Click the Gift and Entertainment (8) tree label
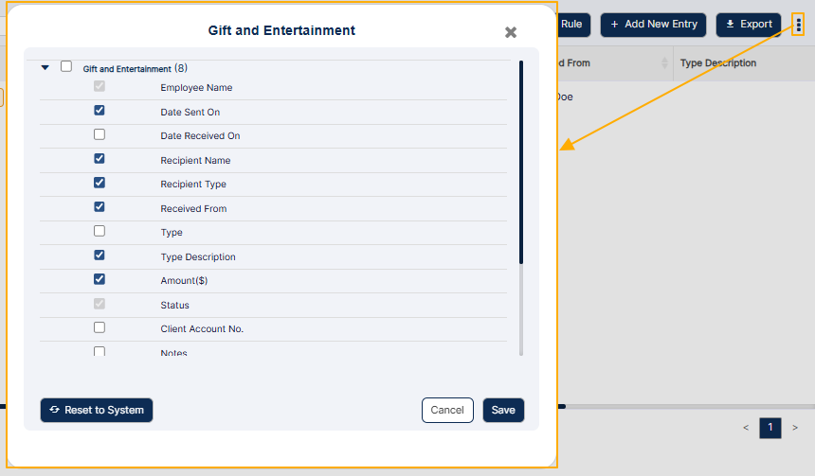This screenshot has height=476, width=815. (x=136, y=68)
